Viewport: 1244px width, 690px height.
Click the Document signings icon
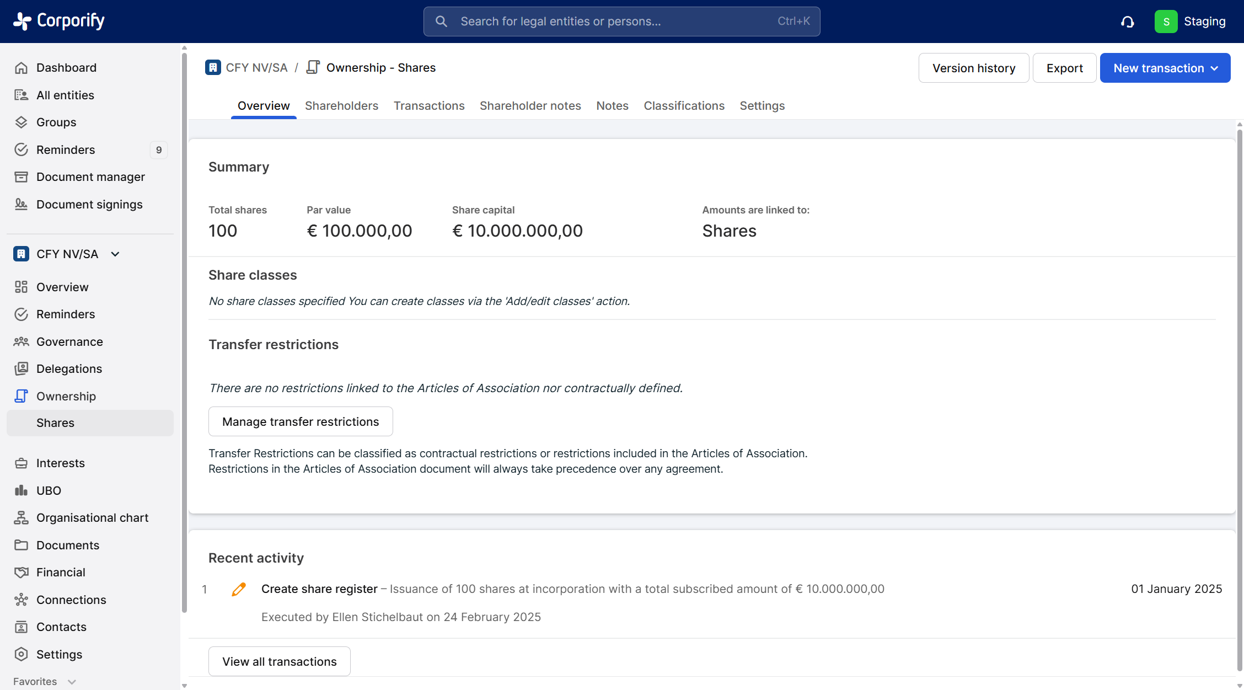(x=21, y=205)
